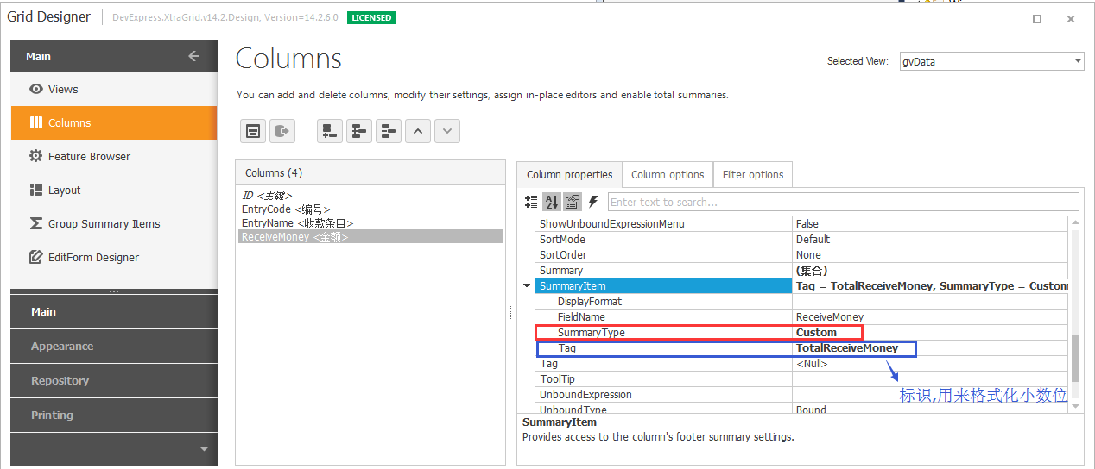Click the Feature Browser gear icon

pyautogui.click(x=36, y=156)
